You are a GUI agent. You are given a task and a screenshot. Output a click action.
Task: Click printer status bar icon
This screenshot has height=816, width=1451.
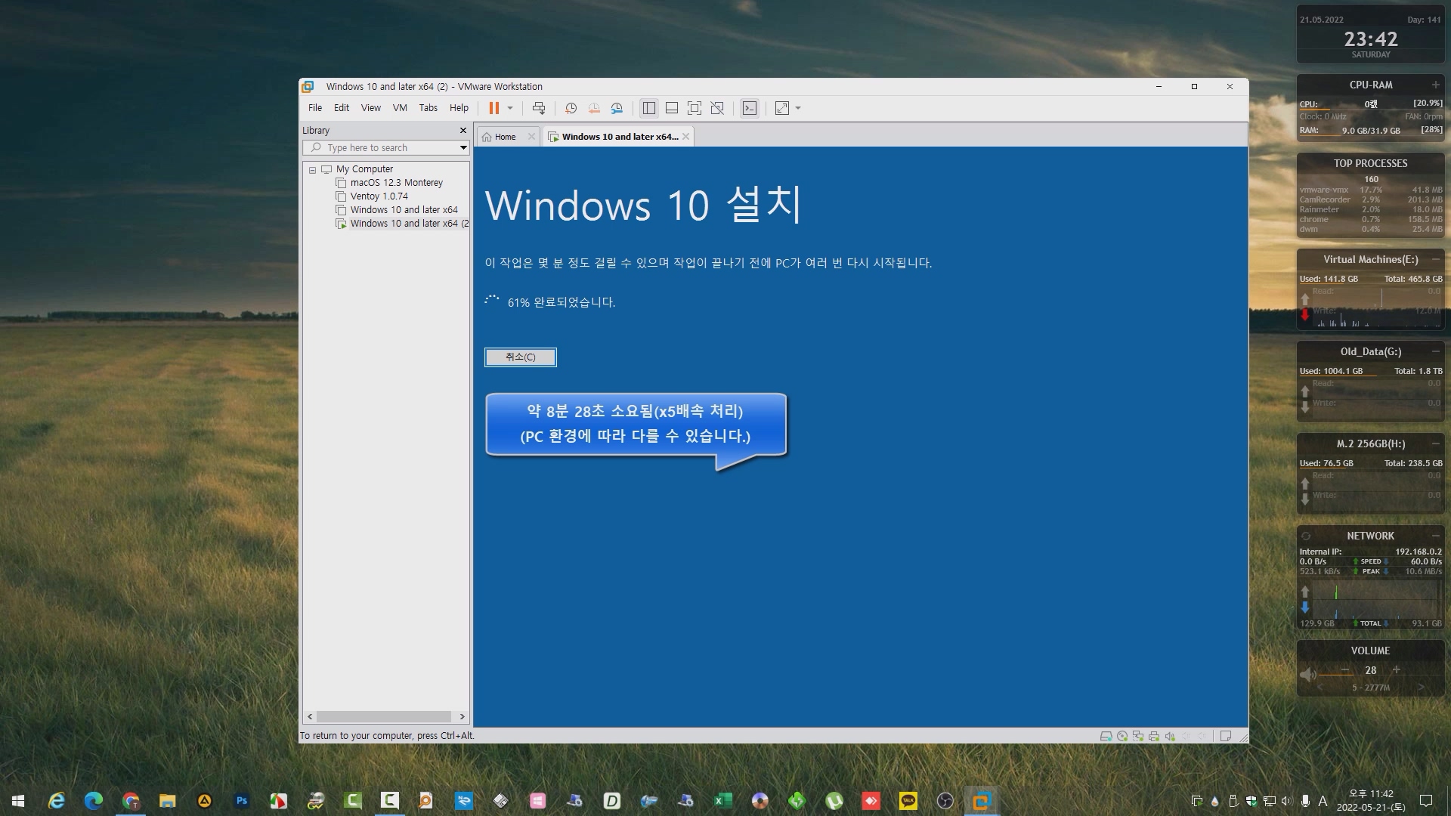coord(1154,736)
